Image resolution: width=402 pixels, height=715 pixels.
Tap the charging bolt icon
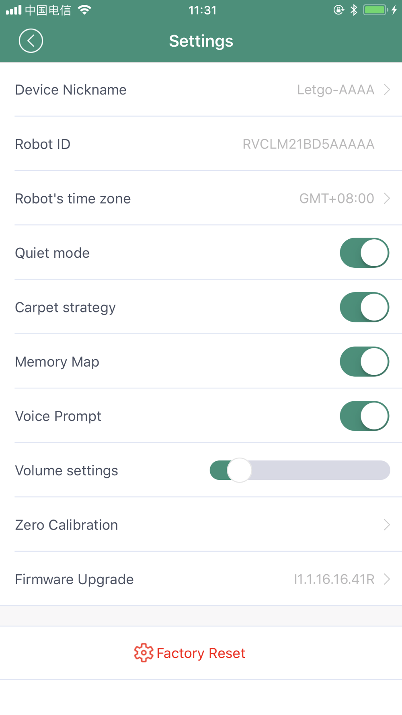pos(394,10)
